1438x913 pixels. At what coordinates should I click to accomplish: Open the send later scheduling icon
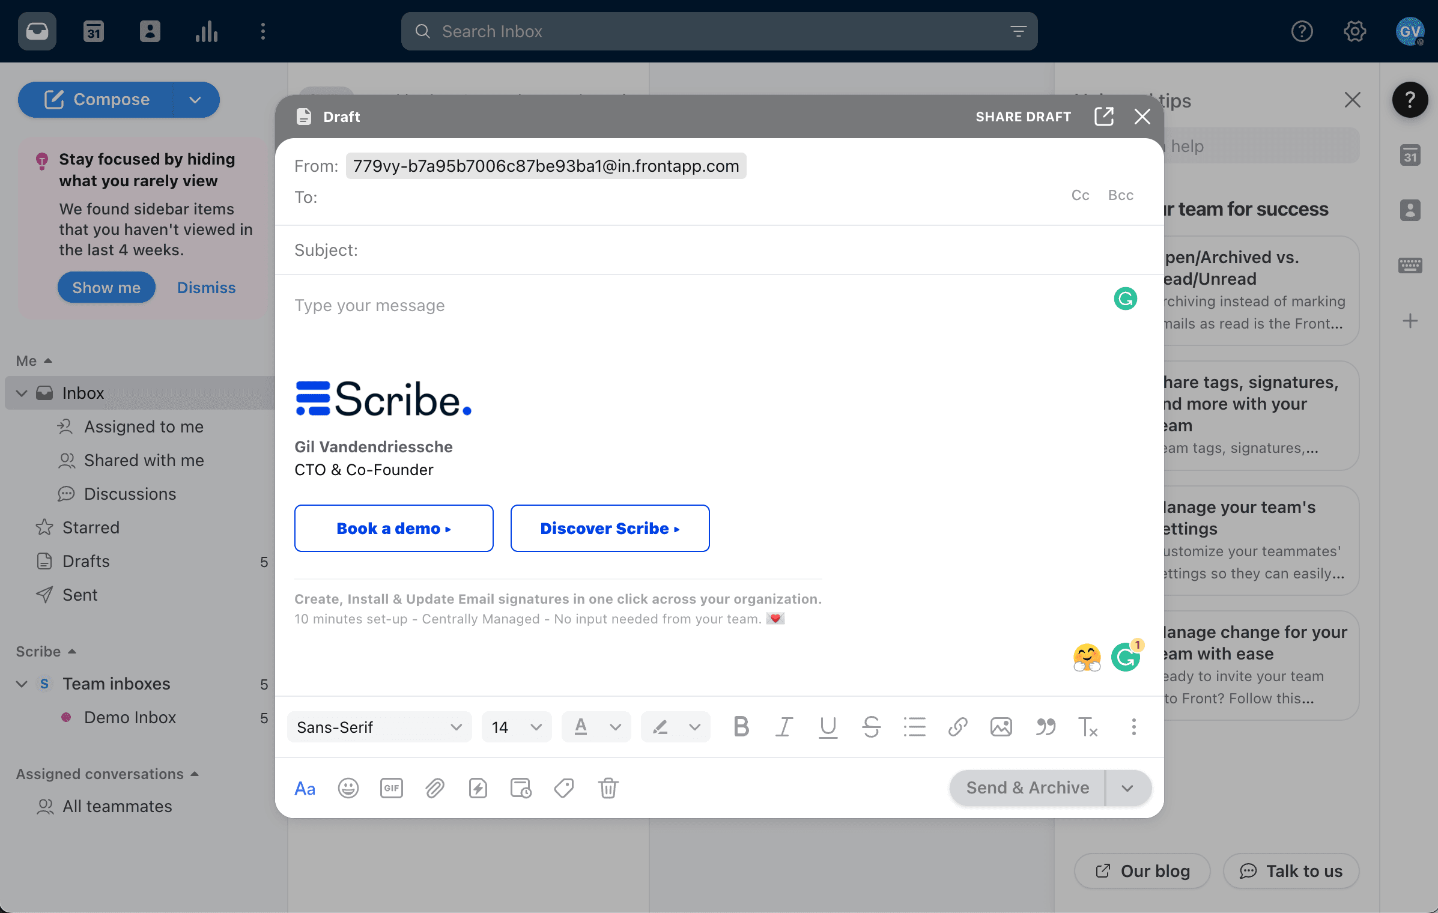(x=521, y=788)
